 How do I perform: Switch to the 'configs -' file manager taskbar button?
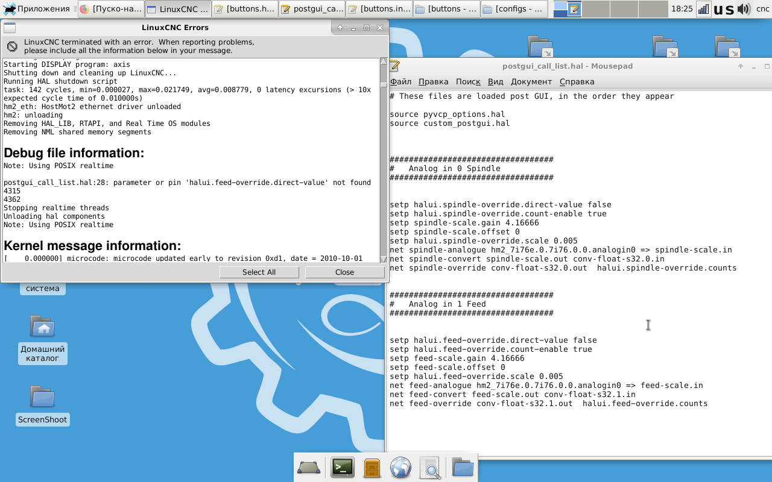tap(514, 9)
